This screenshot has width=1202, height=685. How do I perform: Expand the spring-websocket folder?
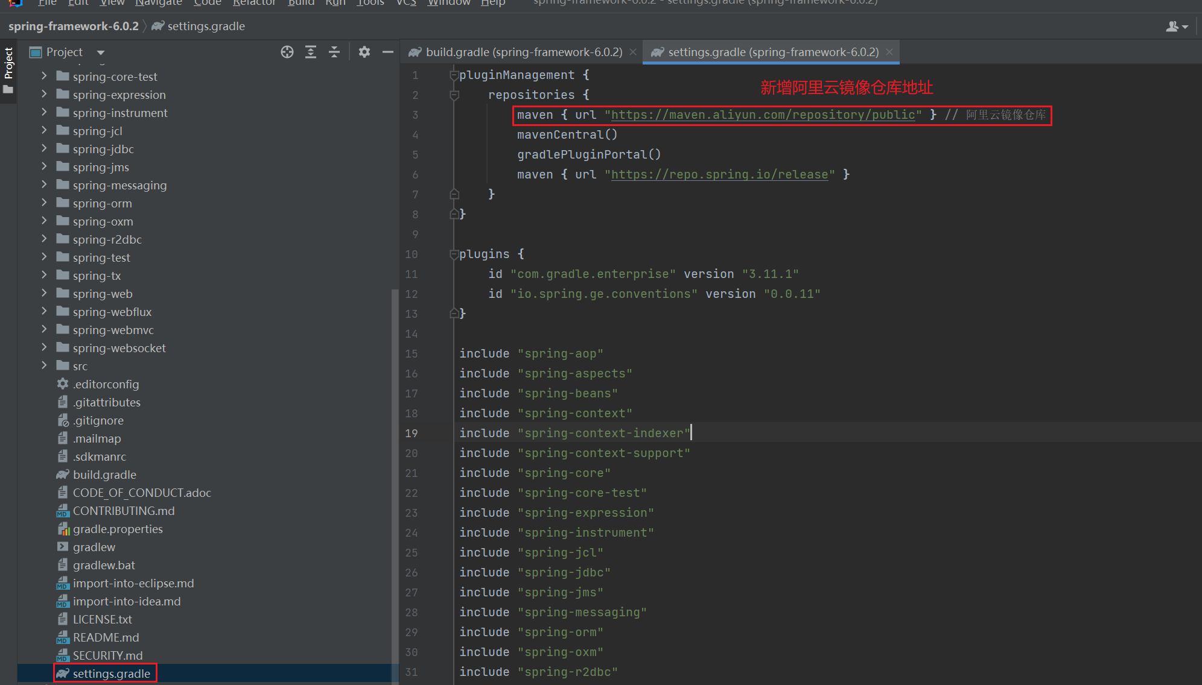(x=44, y=347)
